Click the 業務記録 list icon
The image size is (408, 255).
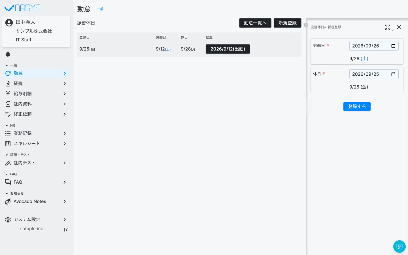click(8, 133)
